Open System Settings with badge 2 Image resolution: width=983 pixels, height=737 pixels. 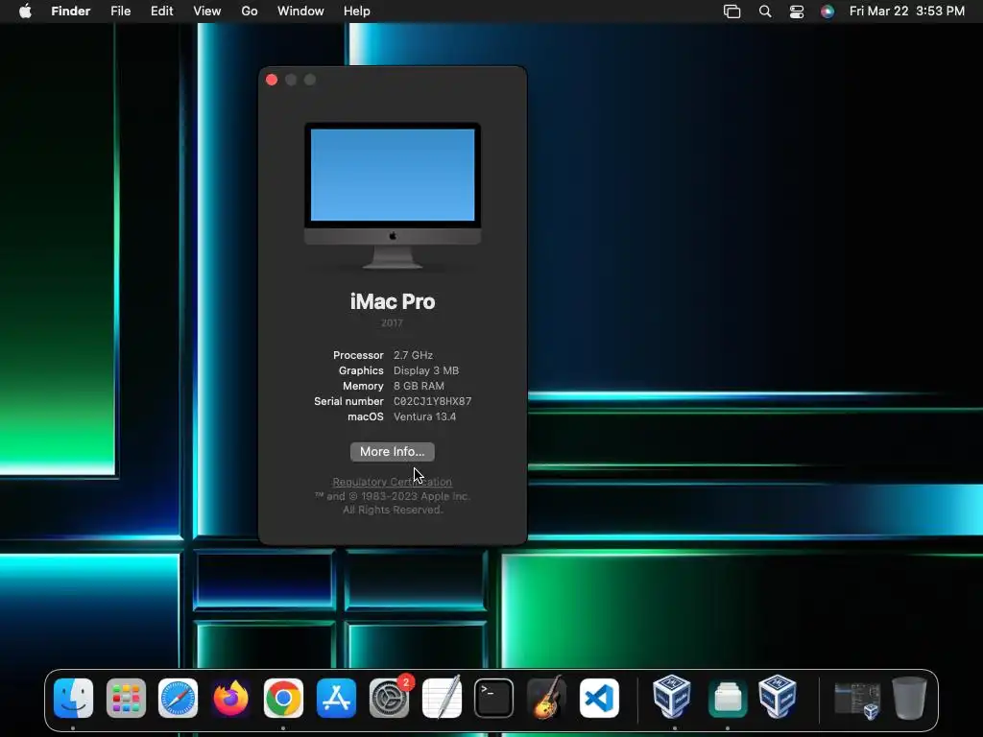point(390,698)
